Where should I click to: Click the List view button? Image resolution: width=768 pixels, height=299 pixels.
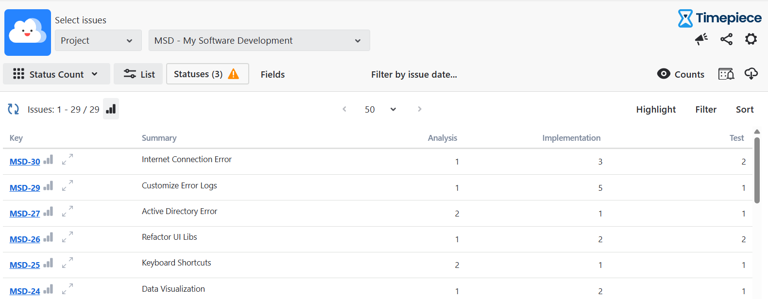pyautogui.click(x=138, y=74)
